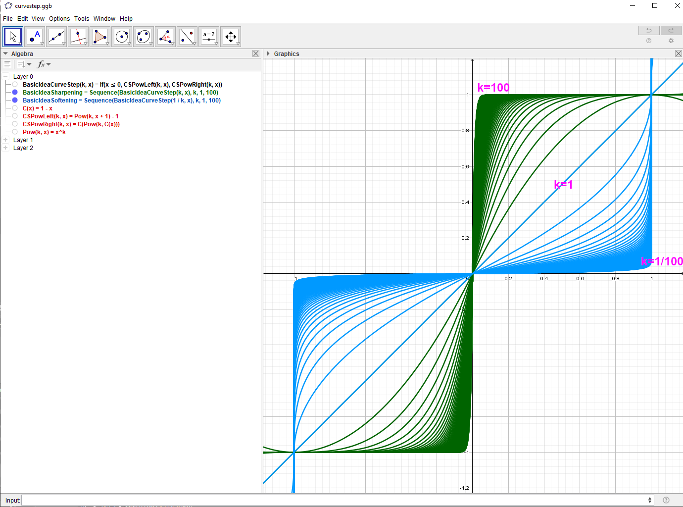
Task: Click the k=100 label in Graphics
Action: [493, 88]
